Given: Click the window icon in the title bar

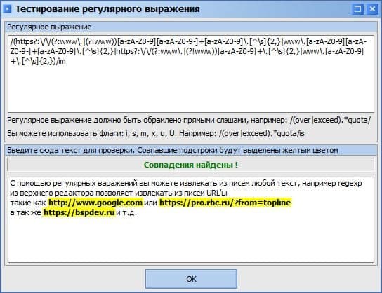Looking at the screenshot, I should point(8,9).
